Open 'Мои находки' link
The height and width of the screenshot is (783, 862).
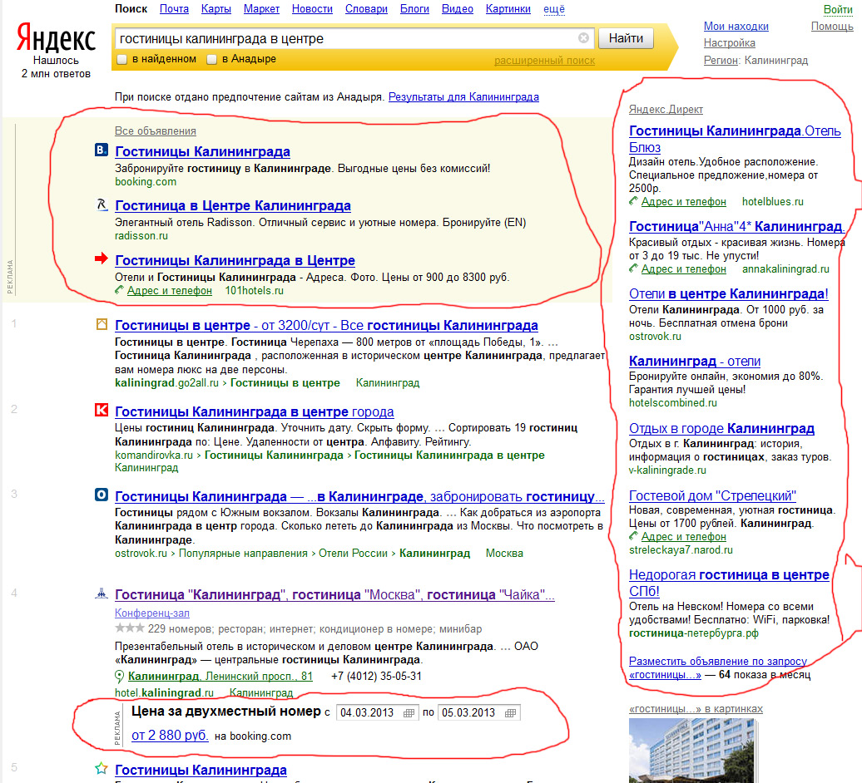tap(736, 26)
